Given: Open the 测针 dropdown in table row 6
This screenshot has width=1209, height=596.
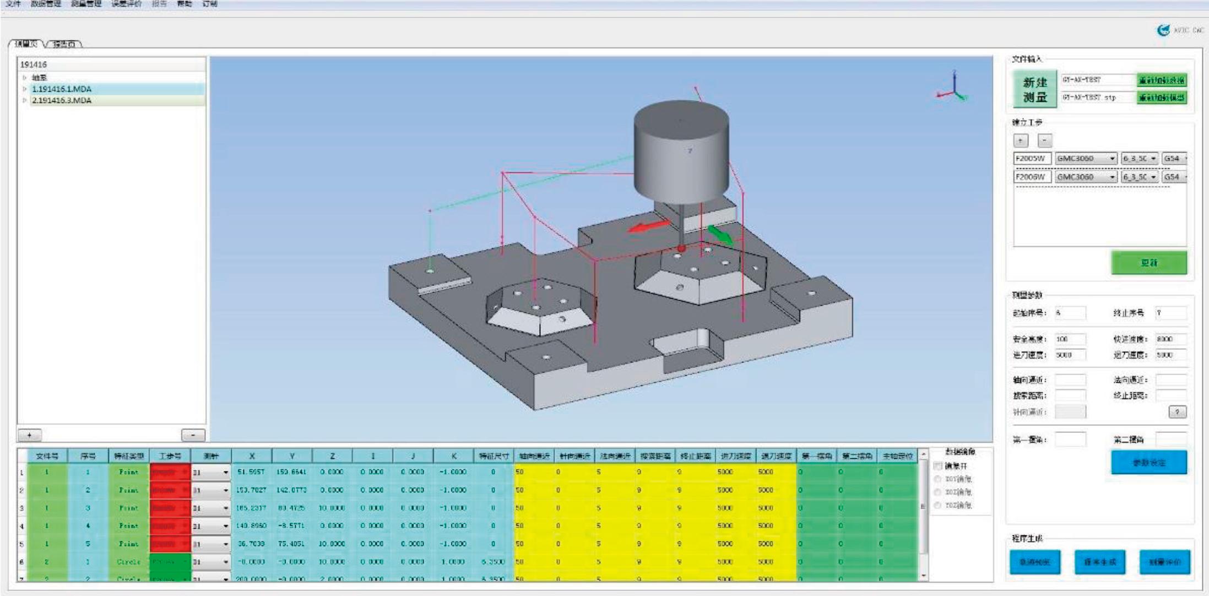Looking at the screenshot, I should [x=211, y=562].
